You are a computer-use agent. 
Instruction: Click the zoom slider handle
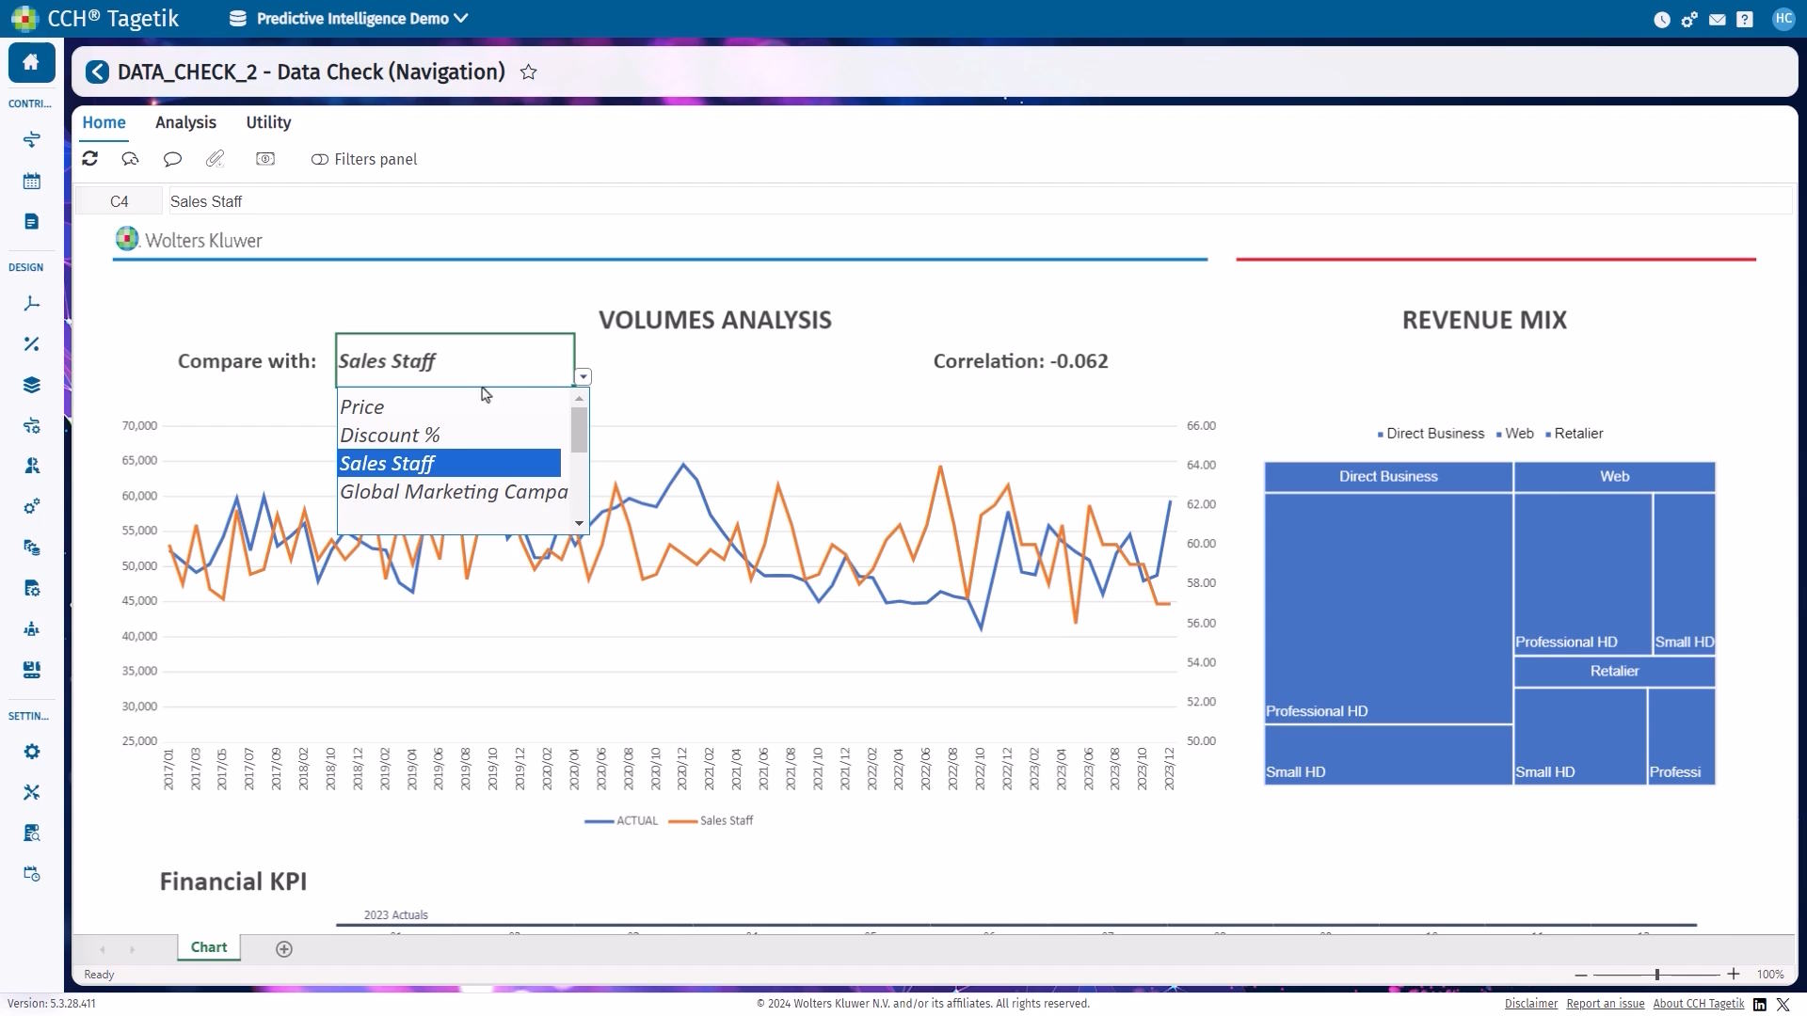[x=1657, y=975]
